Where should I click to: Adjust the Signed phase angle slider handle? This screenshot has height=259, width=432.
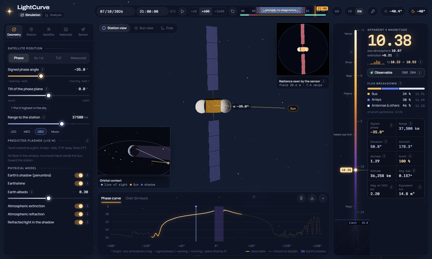[x=41, y=76]
